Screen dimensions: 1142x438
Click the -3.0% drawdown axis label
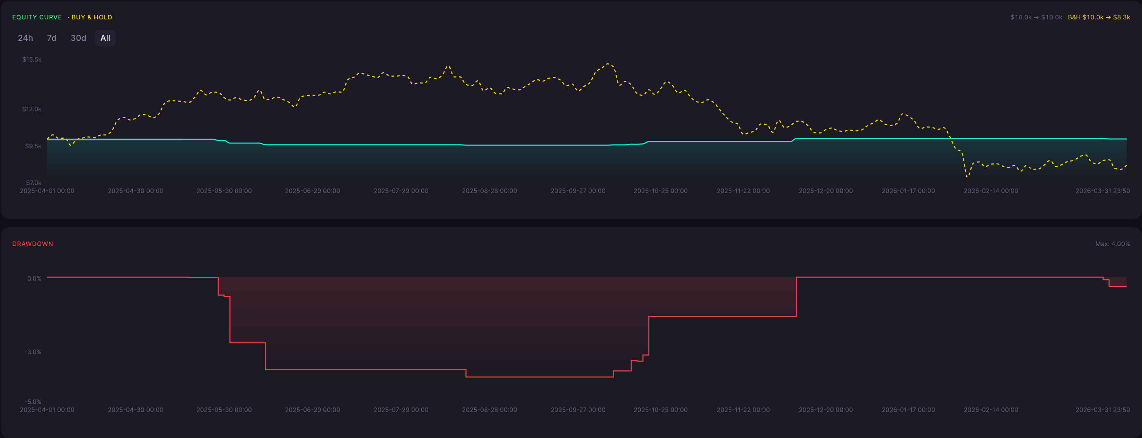(33, 352)
